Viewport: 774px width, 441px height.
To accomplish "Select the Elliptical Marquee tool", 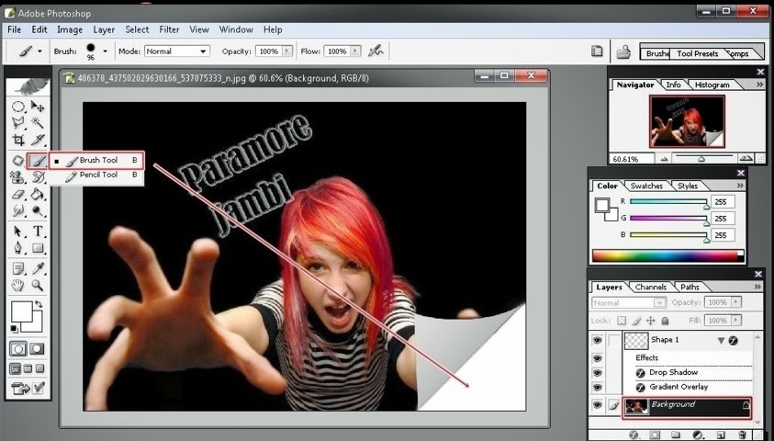I will pyautogui.click(x=18, y=107).
